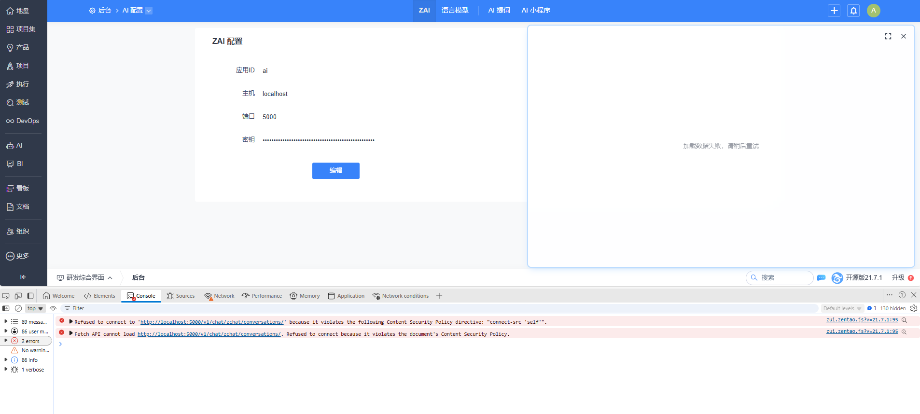920x414 pixels.
Task: Open console settings gear
Action: tap(913, 308)
